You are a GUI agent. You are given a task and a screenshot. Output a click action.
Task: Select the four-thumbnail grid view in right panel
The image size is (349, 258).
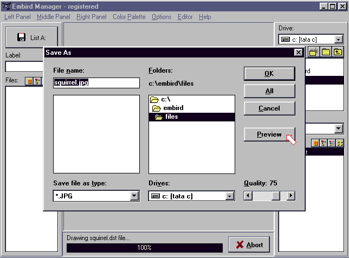(x=340, y=143)
